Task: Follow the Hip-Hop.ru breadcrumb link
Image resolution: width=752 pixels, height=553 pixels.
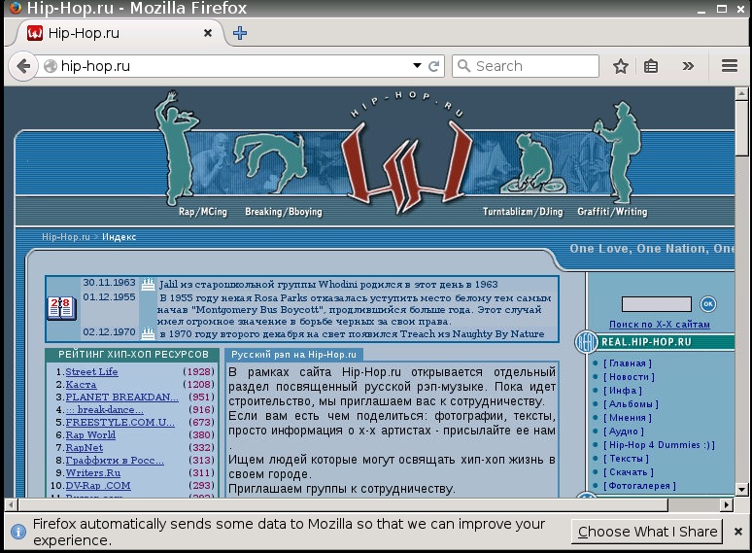Action: tap(66, 237)
